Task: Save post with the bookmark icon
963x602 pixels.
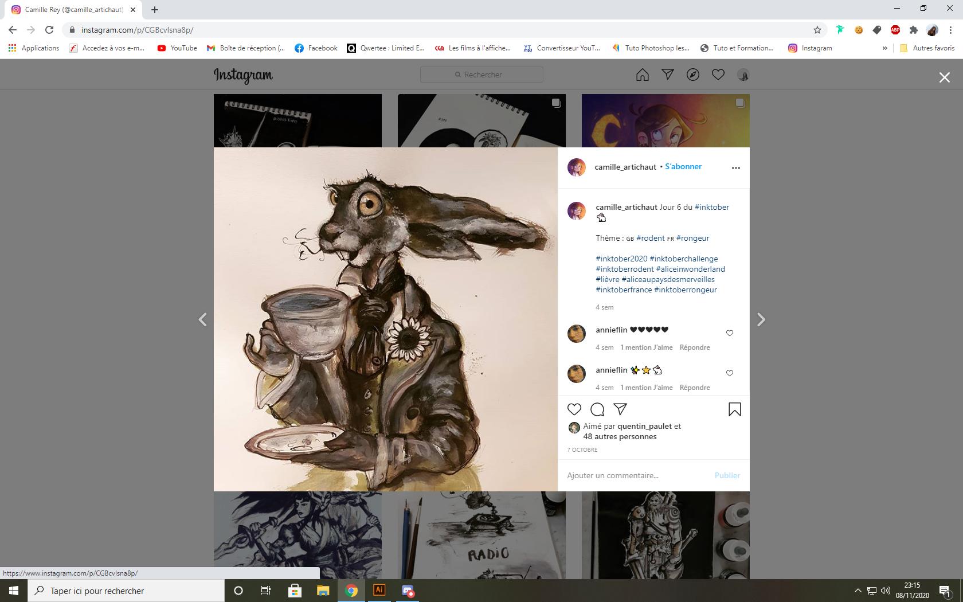Action: 735,409
